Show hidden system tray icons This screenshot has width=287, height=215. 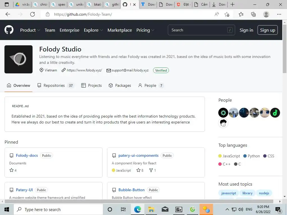(227, 209)
